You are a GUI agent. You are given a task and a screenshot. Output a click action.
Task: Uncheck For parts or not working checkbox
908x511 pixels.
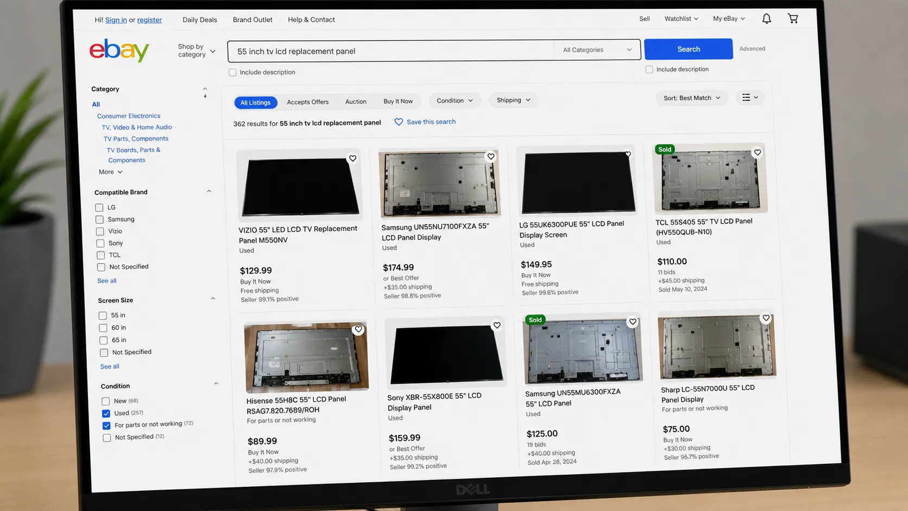(106, 425)
